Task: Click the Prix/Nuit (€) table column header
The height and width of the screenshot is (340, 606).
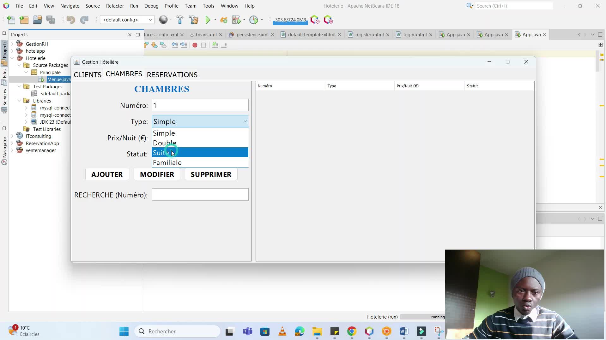Action: [429, 86]
